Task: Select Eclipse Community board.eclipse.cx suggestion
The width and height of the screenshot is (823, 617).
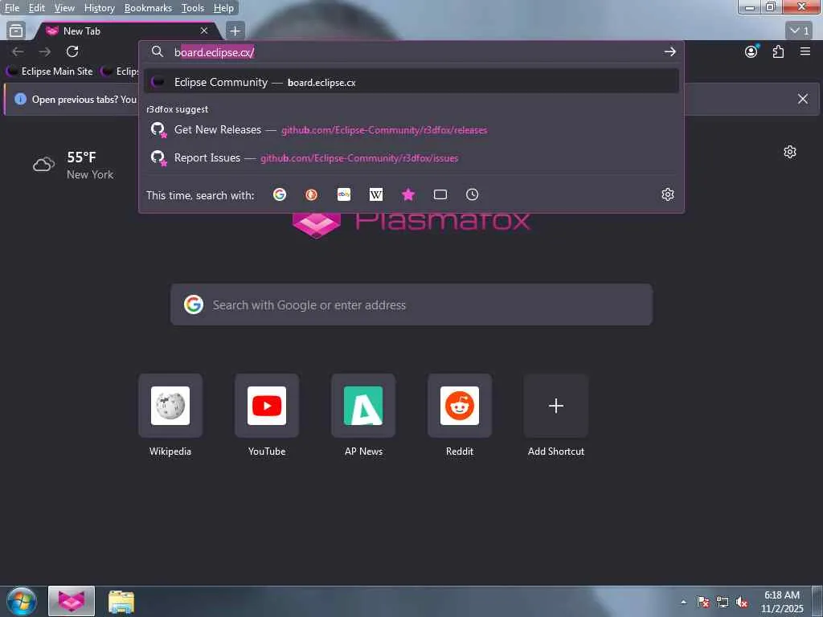Action: (411, 83)
